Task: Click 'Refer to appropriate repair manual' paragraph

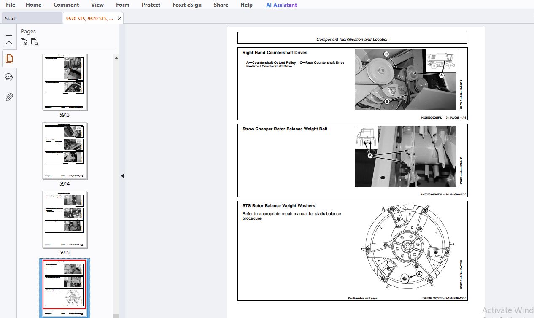Action: point(291,216)
